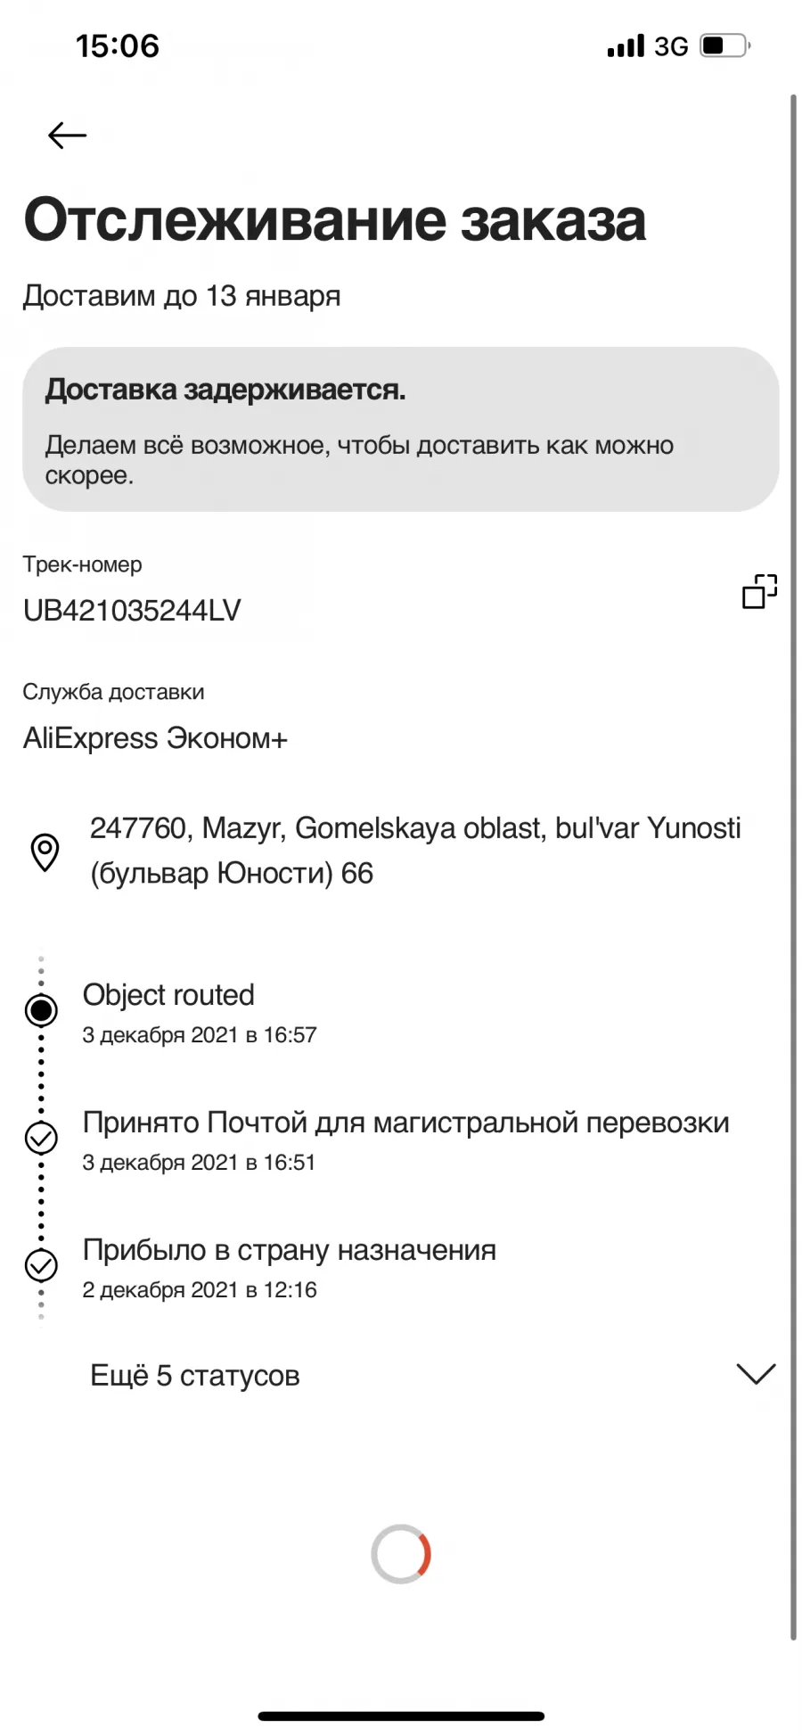Tap the red loading spinner
Viewport: 802px width, 1736px height.
pyautogui.click(x=401, y=1554)
